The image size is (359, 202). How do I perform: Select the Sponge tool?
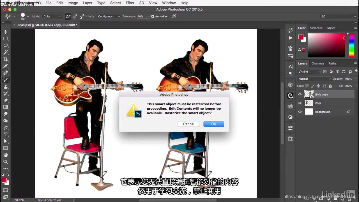pyautogui.click(x=6, y=121)
